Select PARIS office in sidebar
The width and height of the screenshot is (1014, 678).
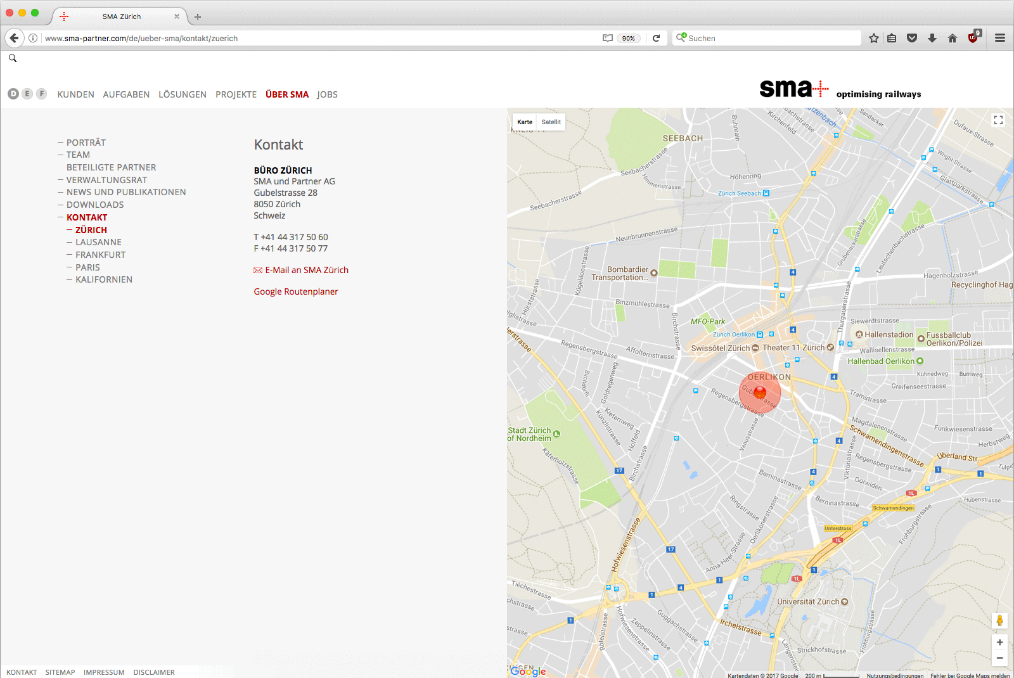87,267
